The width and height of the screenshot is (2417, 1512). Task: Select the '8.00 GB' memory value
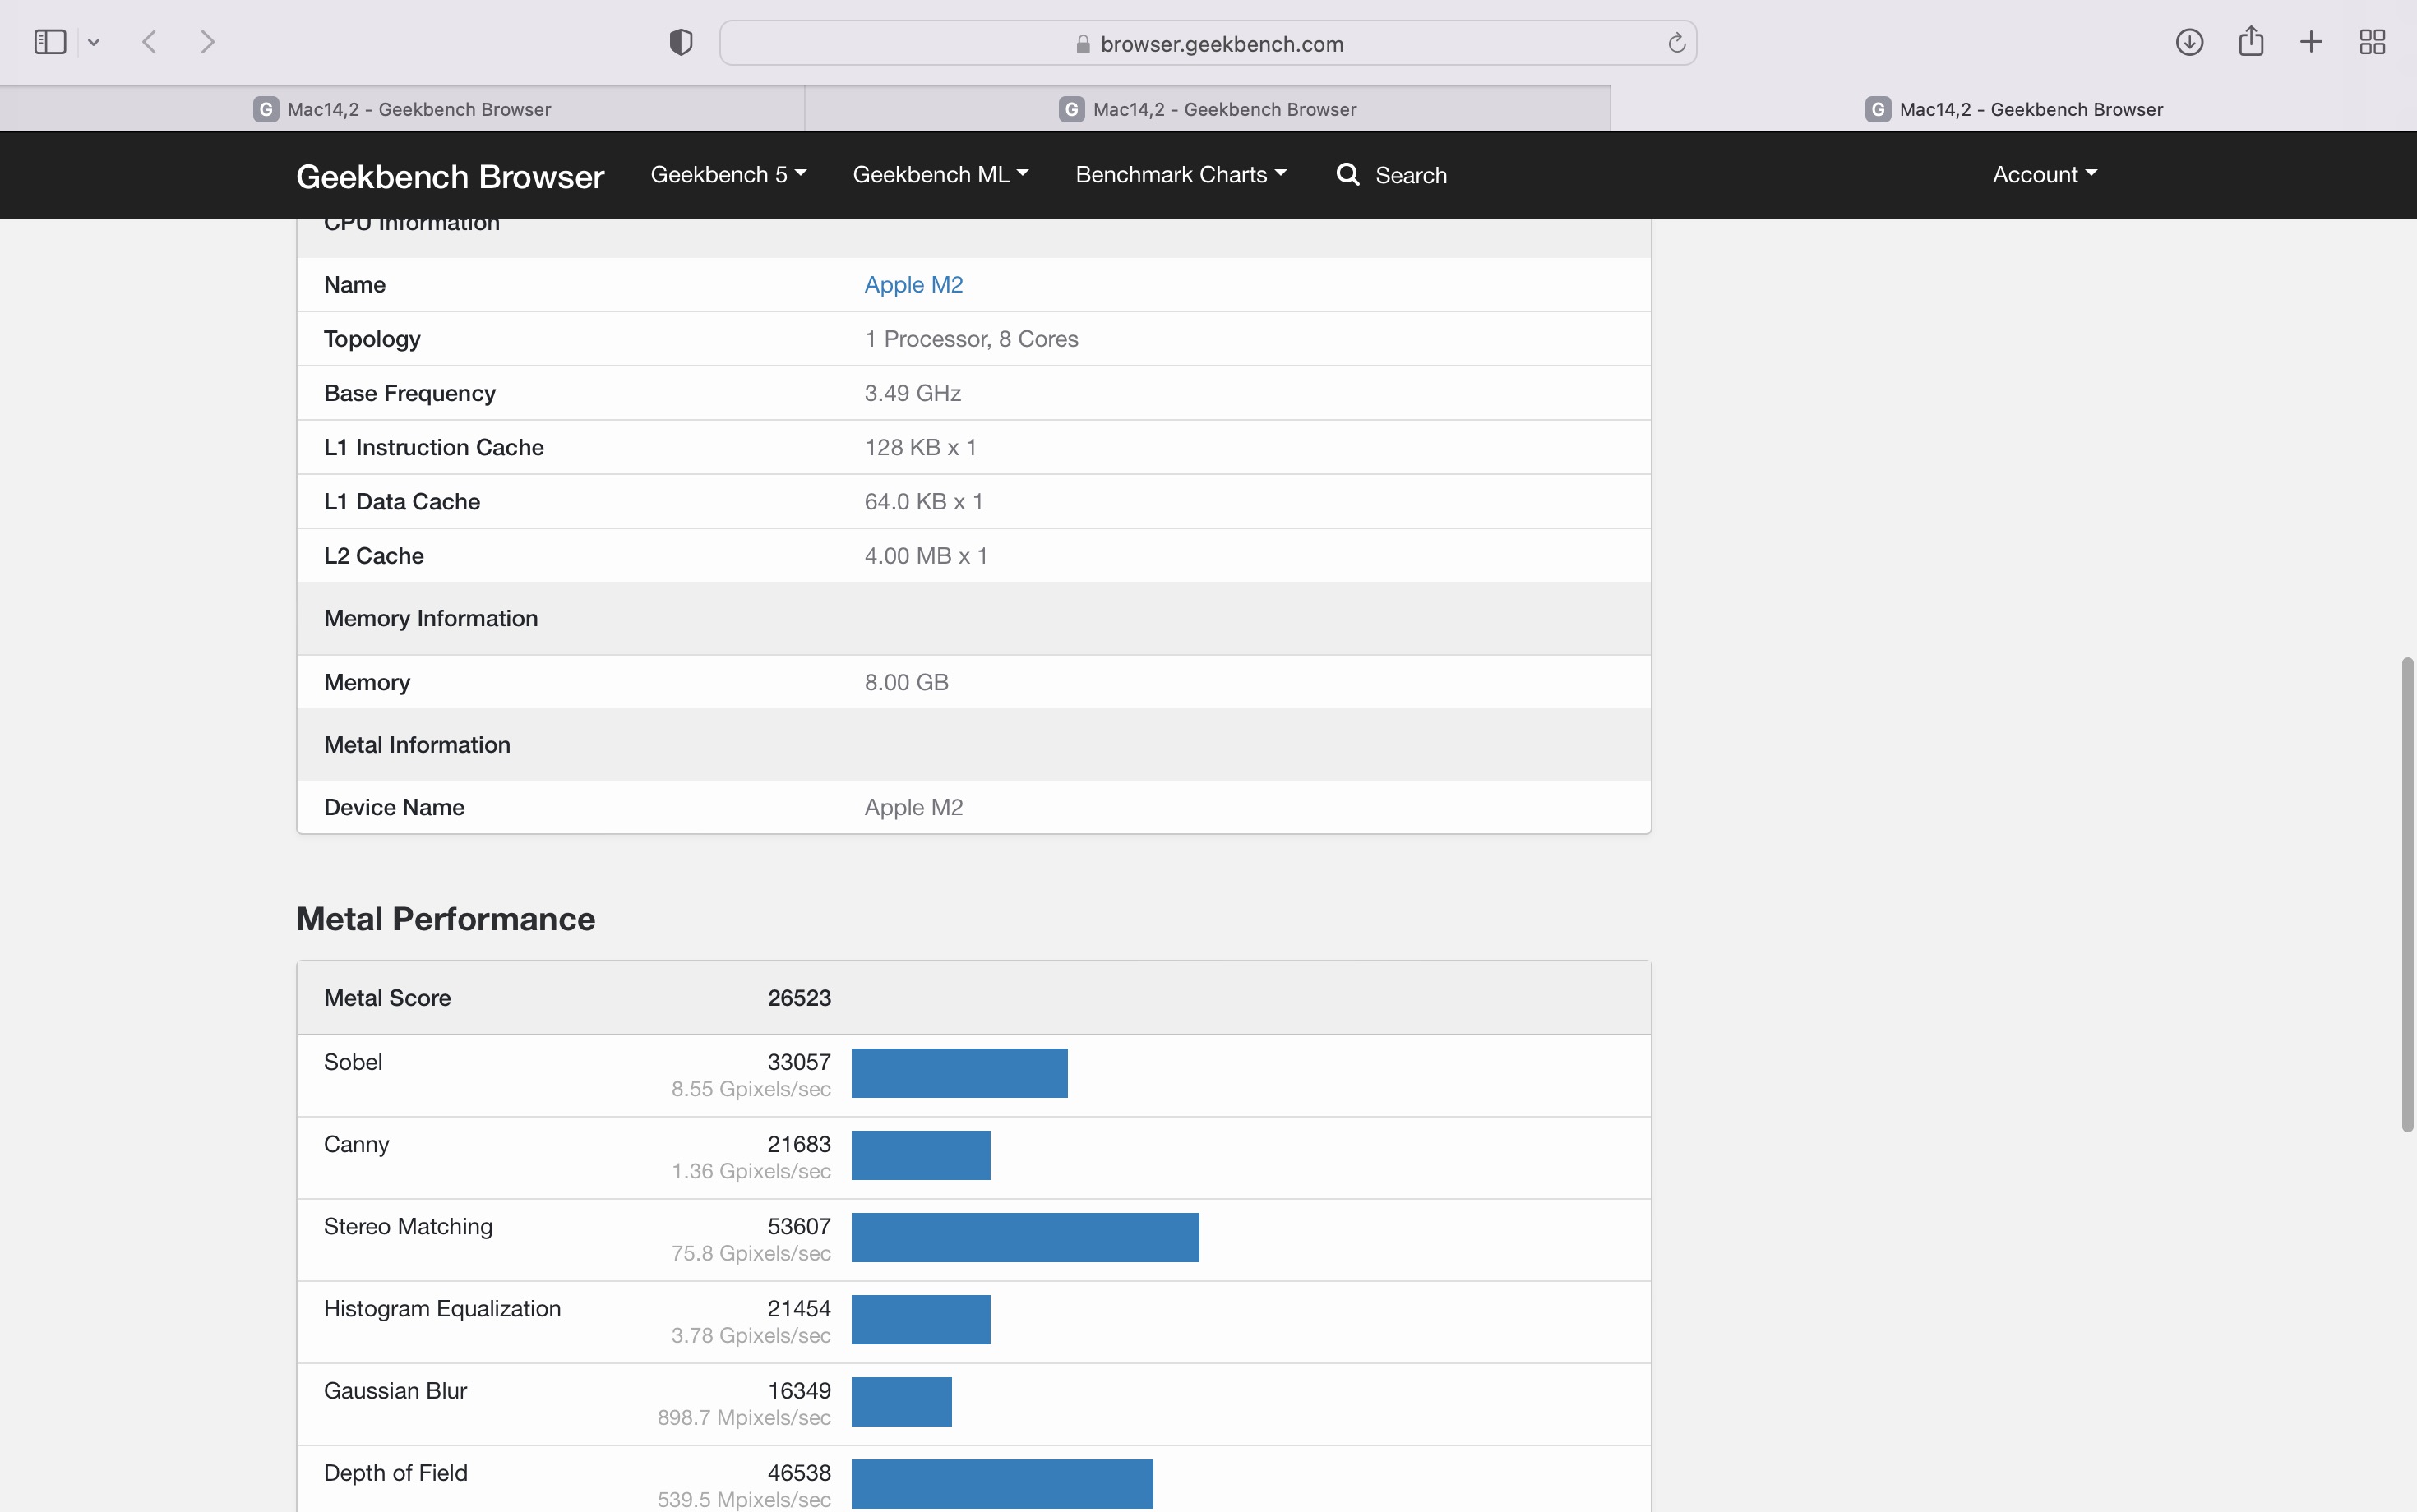[x=906, y=682]
